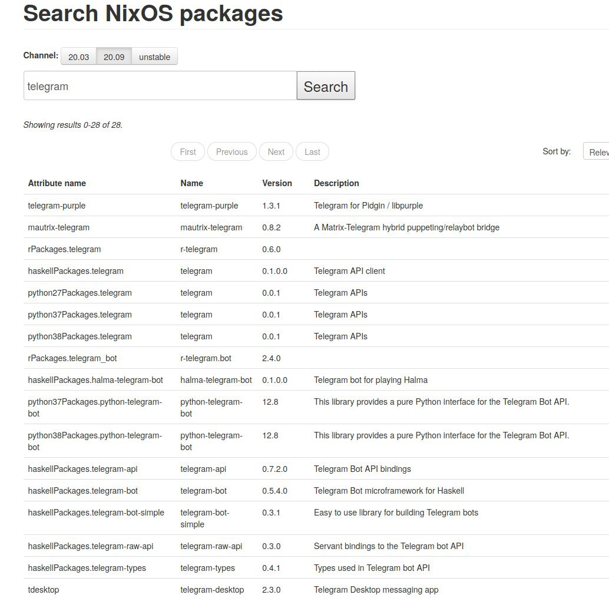Click the telegram-types package name
The height and width of the screenshot is (598, 609).
[x=207, y=568]
